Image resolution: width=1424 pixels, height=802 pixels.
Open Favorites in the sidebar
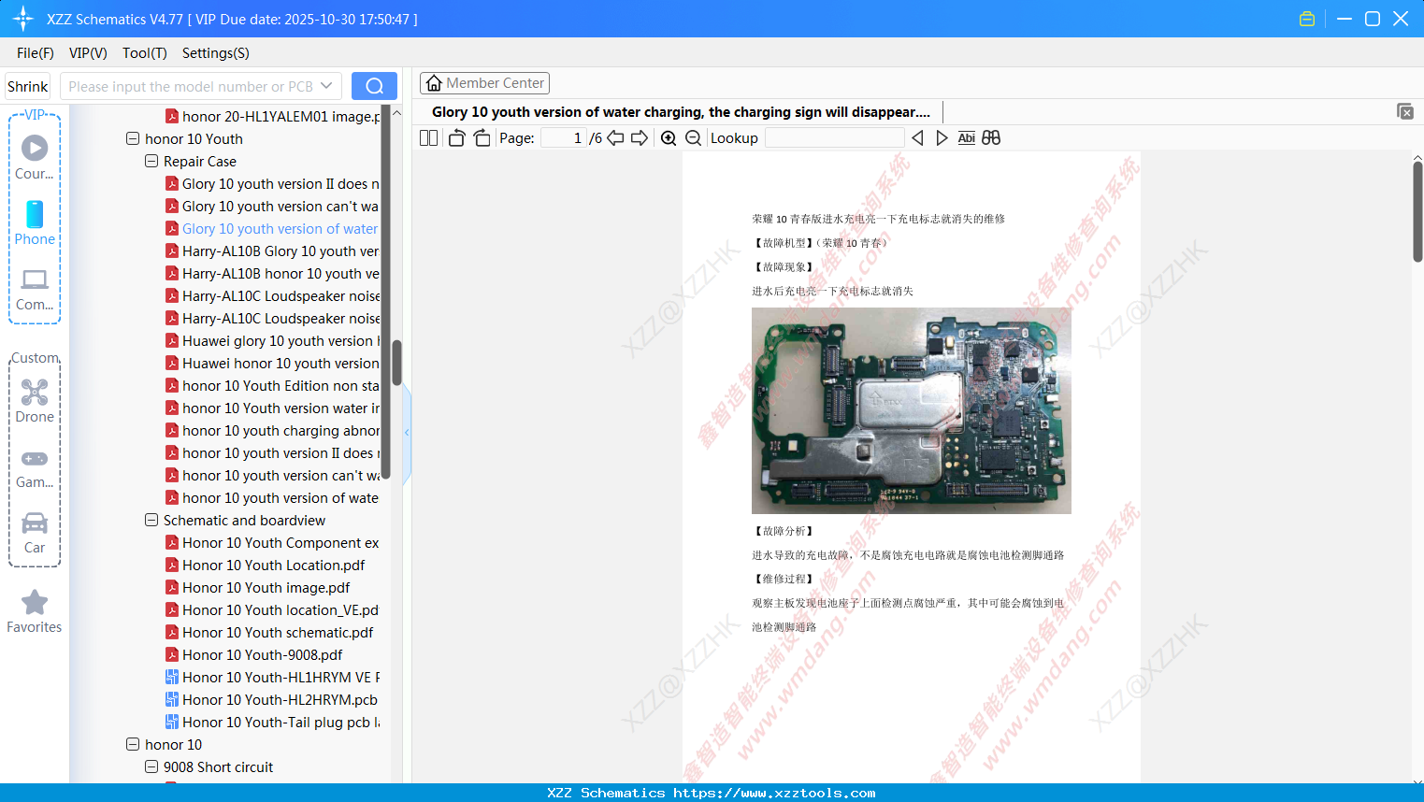[35, 611]
